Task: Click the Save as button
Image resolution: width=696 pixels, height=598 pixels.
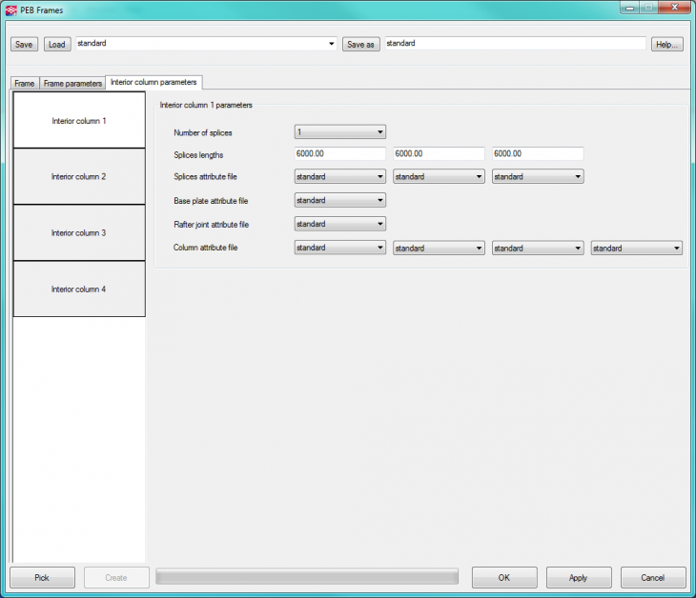Action: 360,44
